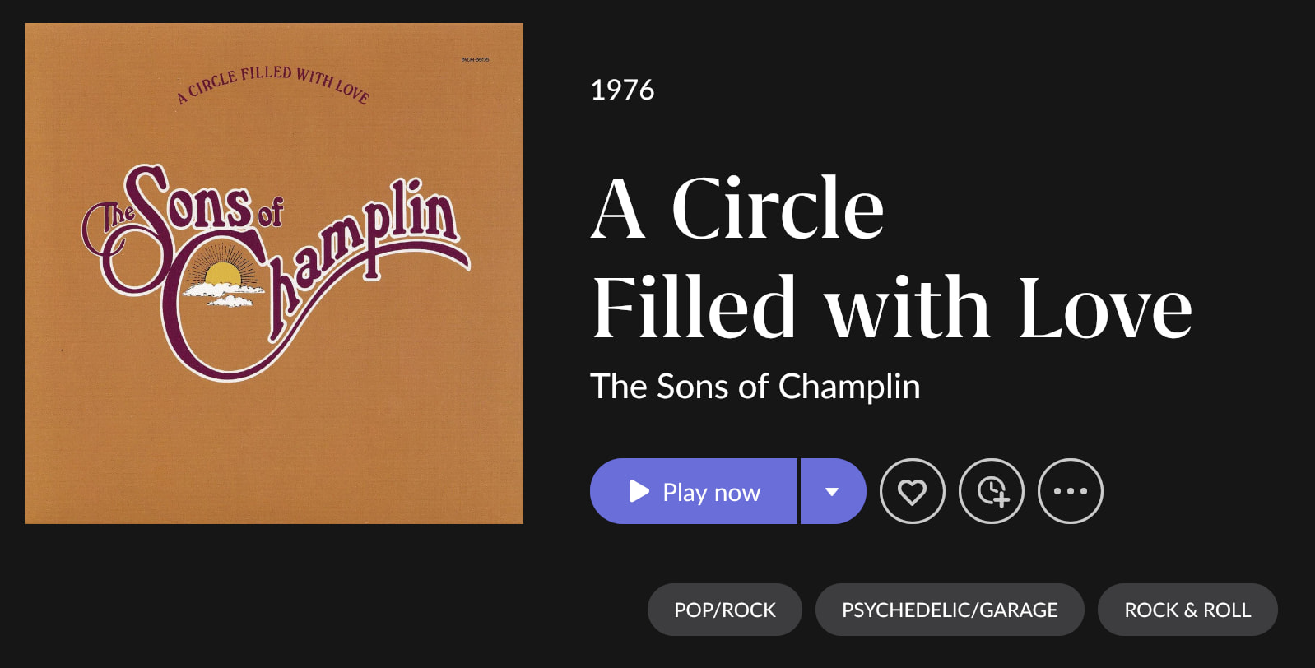Choose the ROCK & ROLL genre tag
This screenshot has height=668, width=1315.
[1187, 610]
